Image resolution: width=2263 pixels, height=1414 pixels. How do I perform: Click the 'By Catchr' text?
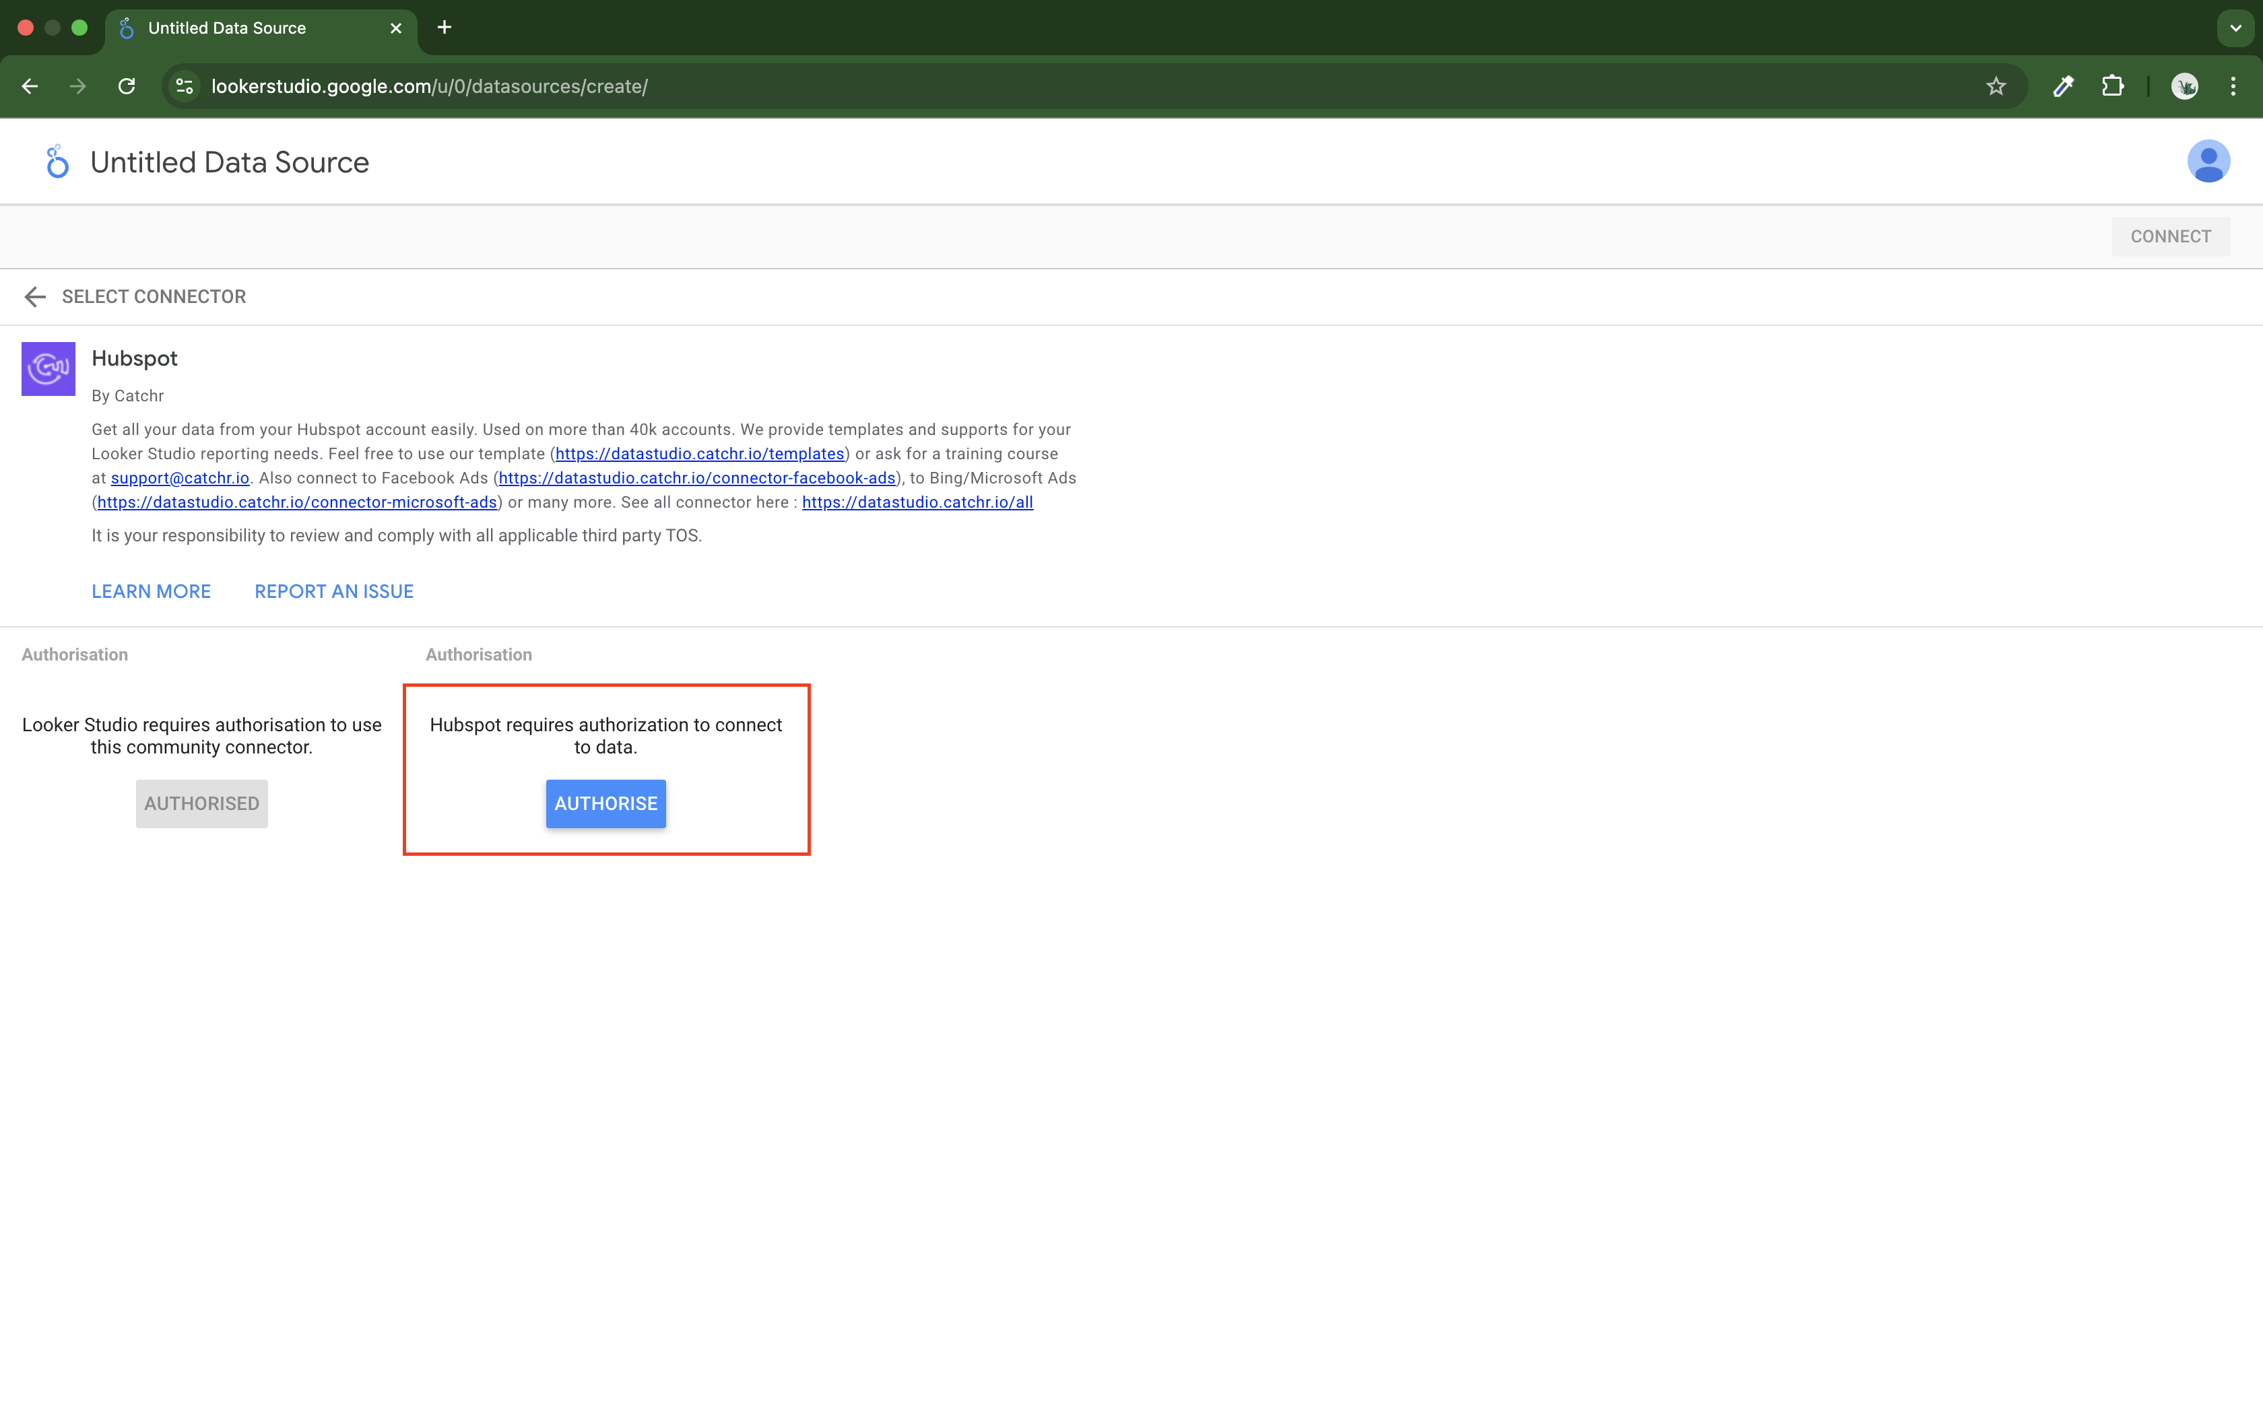click(x=128, y=396)
